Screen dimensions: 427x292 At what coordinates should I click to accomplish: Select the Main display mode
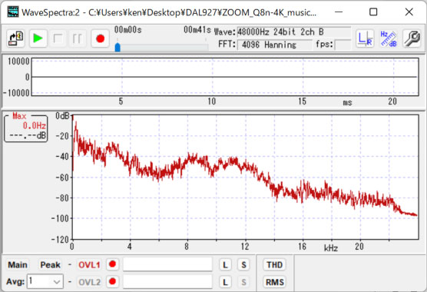(x=18, y=265)
